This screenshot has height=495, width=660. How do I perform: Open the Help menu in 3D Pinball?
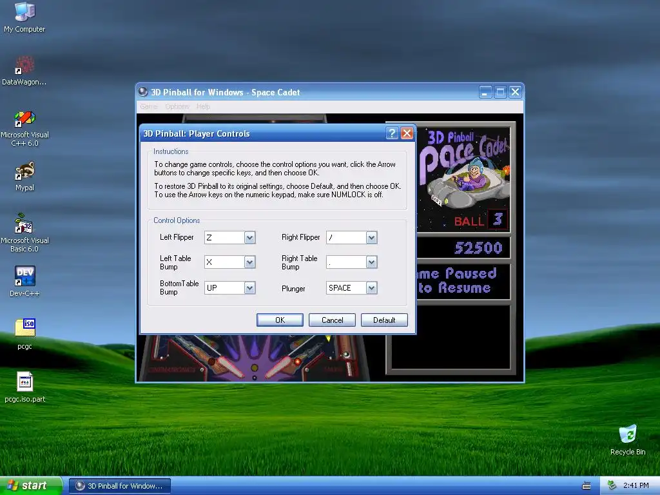pyautogui.click(x=203, y=106)
